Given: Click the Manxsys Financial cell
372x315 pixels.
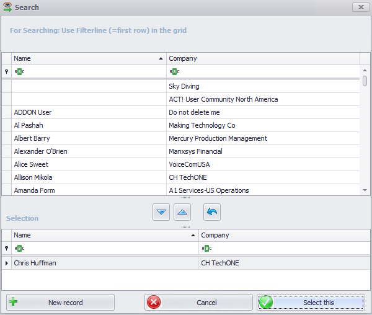Looking at the screenshot, I should tap(263, 151).
